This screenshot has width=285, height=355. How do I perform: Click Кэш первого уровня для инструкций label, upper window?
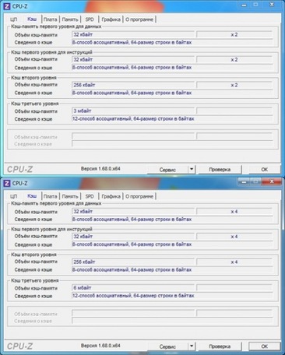click(x=51, y=52)
